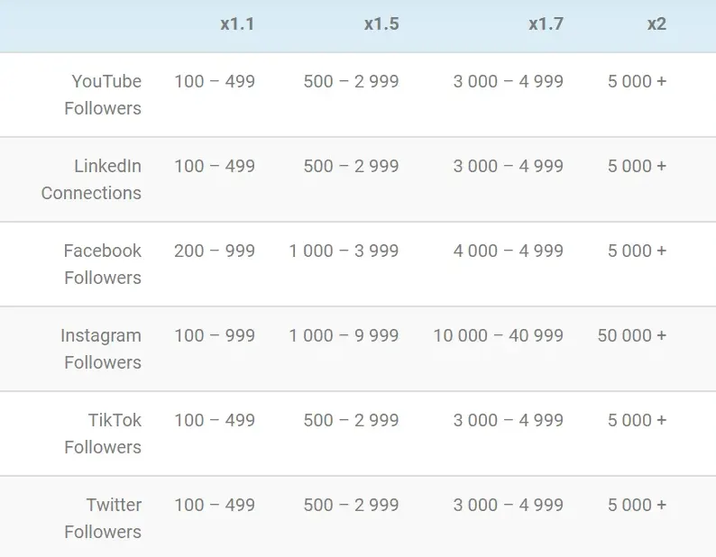Click Instagram's 50 000 + cell
Image resolution: width=716 pixels, height=557 pixels.
tap(631, 336)
